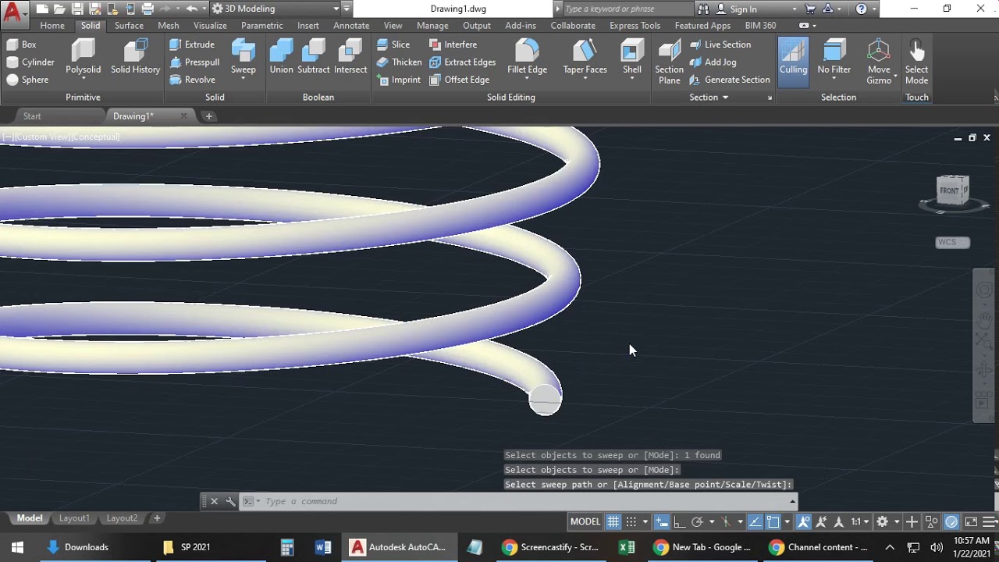
Task: Click the Undo arrow in quick access toolbar
Action: 191,9
